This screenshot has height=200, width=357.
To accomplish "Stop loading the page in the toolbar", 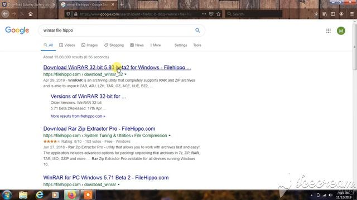I will point(22,14).
